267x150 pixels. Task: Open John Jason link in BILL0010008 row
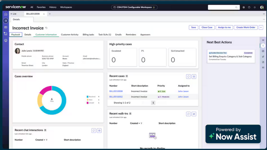(x=183, y=91)
